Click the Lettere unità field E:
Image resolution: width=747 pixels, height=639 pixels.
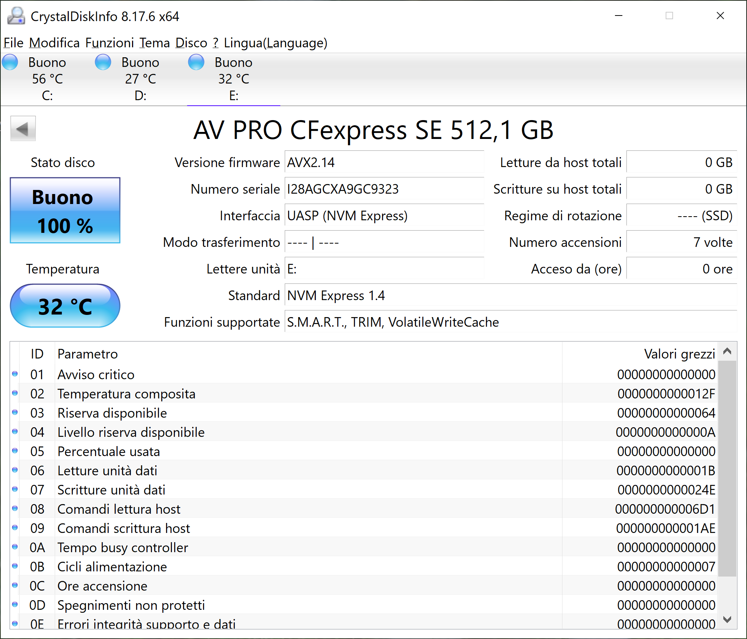(x=384, y=269)
